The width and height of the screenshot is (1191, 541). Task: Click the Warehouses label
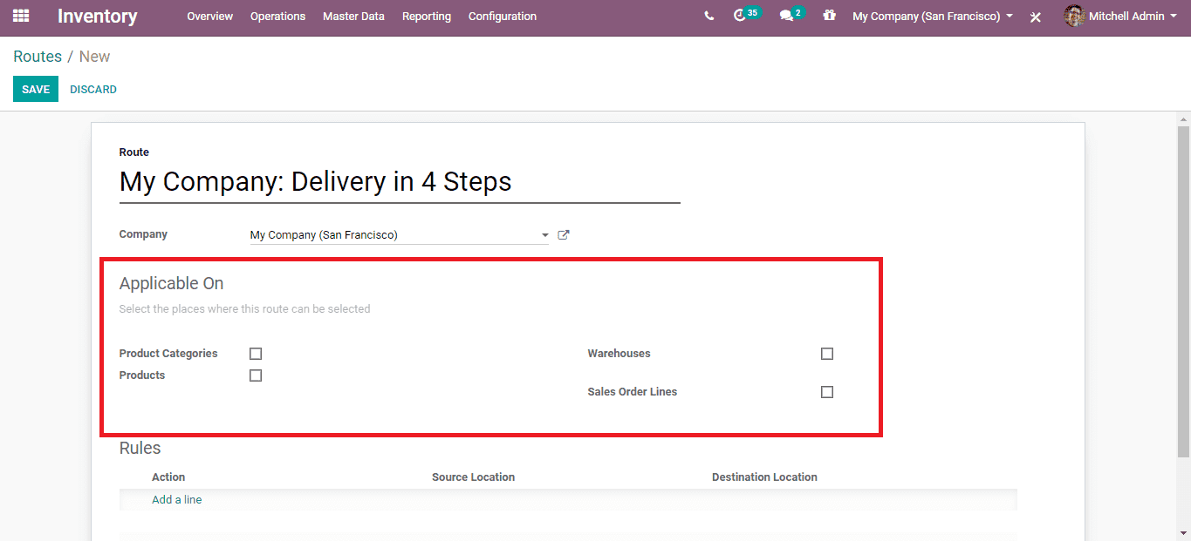619,354
